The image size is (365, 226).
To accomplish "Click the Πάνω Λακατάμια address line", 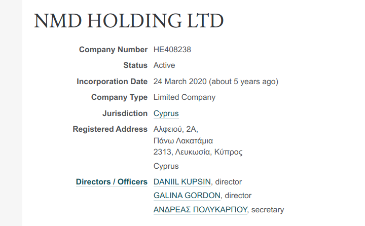I will tap(183, 141).
